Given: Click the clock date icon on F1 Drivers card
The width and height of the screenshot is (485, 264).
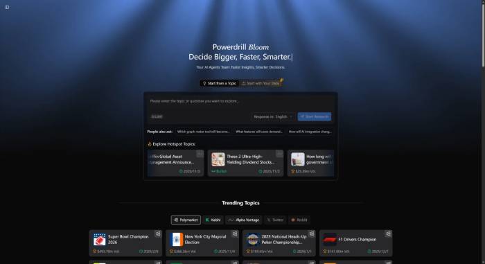Looking at the screenshot, I should 369,252.
